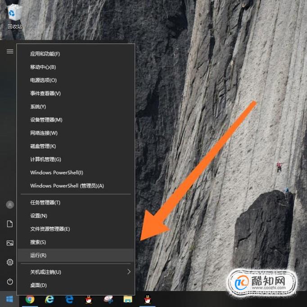307x307 pixels.
Task: Open the Recycle Bin desktop icon
Action: point(15,17)
